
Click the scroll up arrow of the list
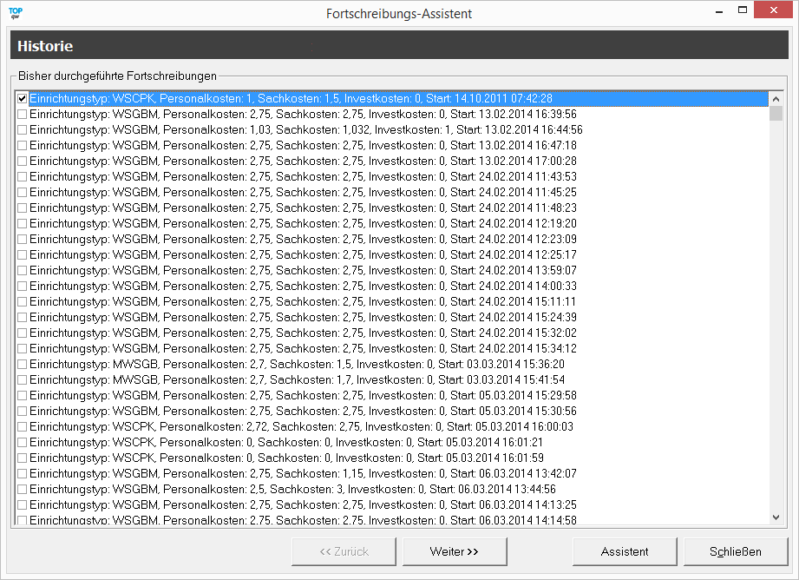[776, 98]
